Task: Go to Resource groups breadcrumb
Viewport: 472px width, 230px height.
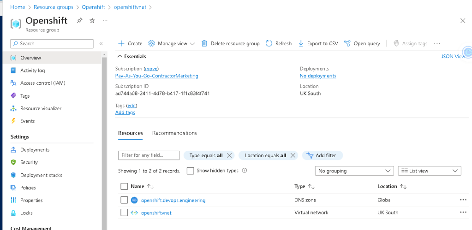Action: (53, 7)
